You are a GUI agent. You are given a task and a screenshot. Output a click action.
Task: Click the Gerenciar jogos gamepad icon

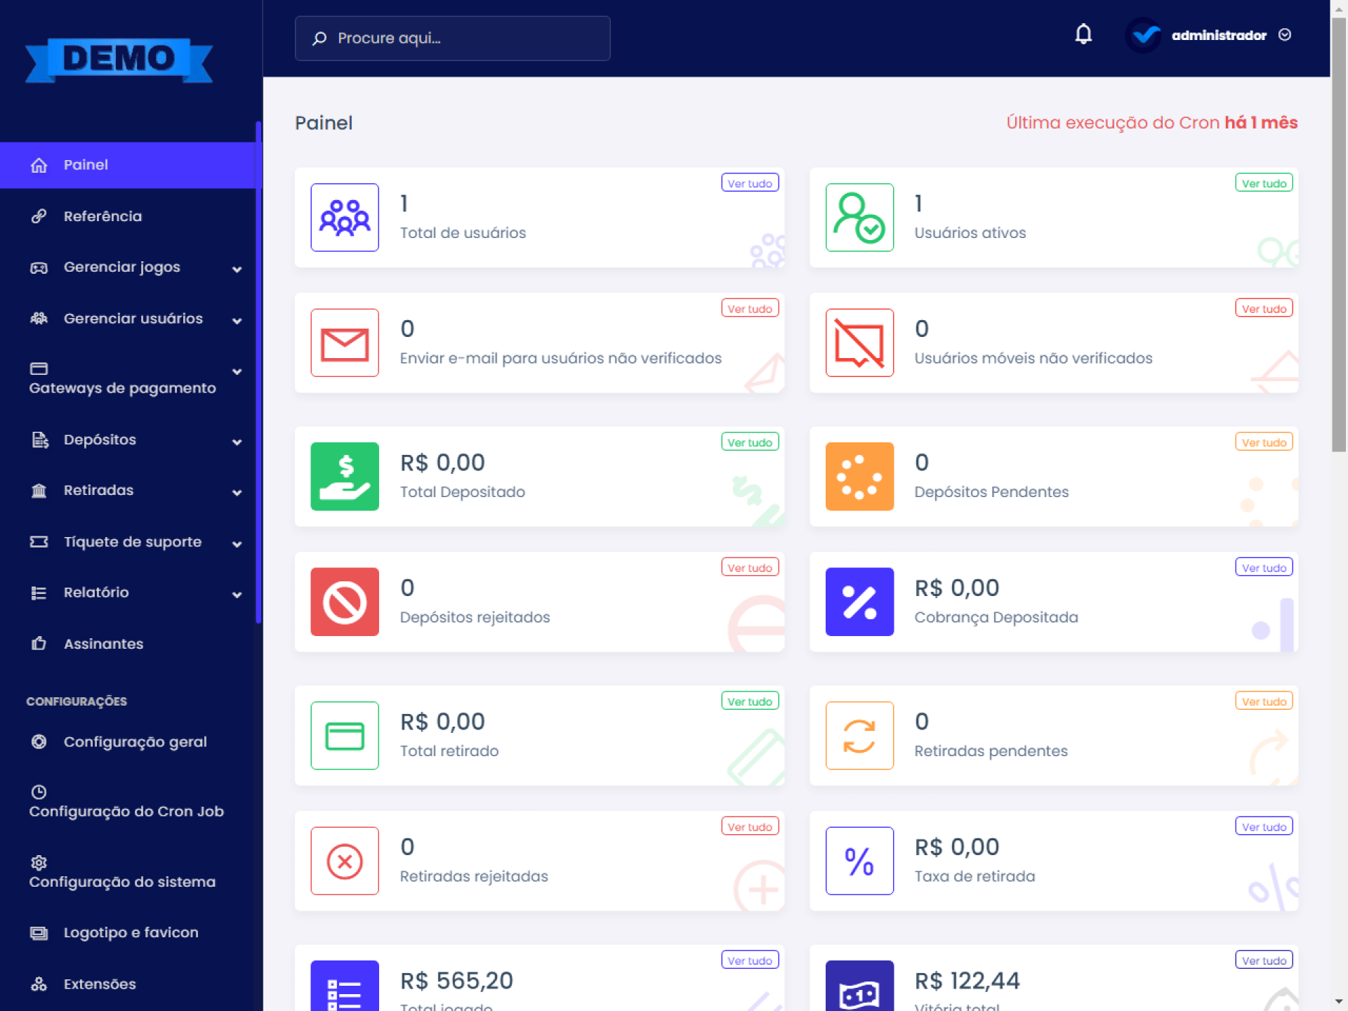[x=39, y=267]
